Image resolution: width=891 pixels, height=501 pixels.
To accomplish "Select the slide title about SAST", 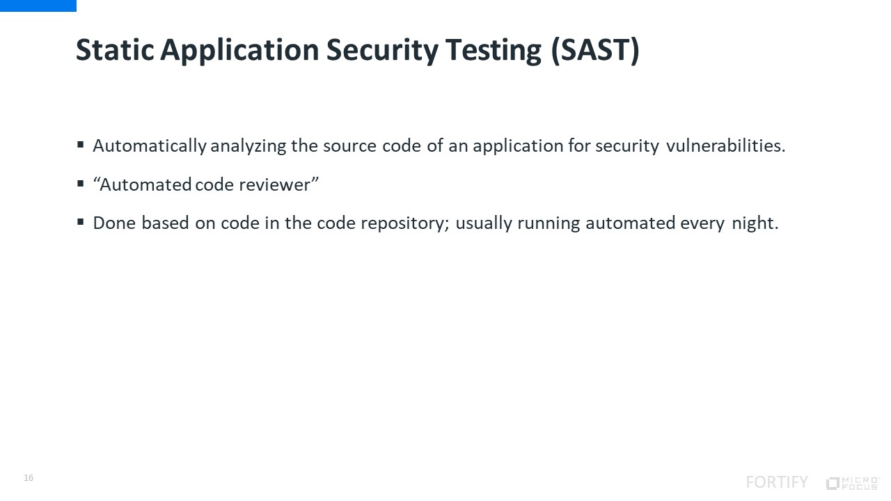I will 357,51.
